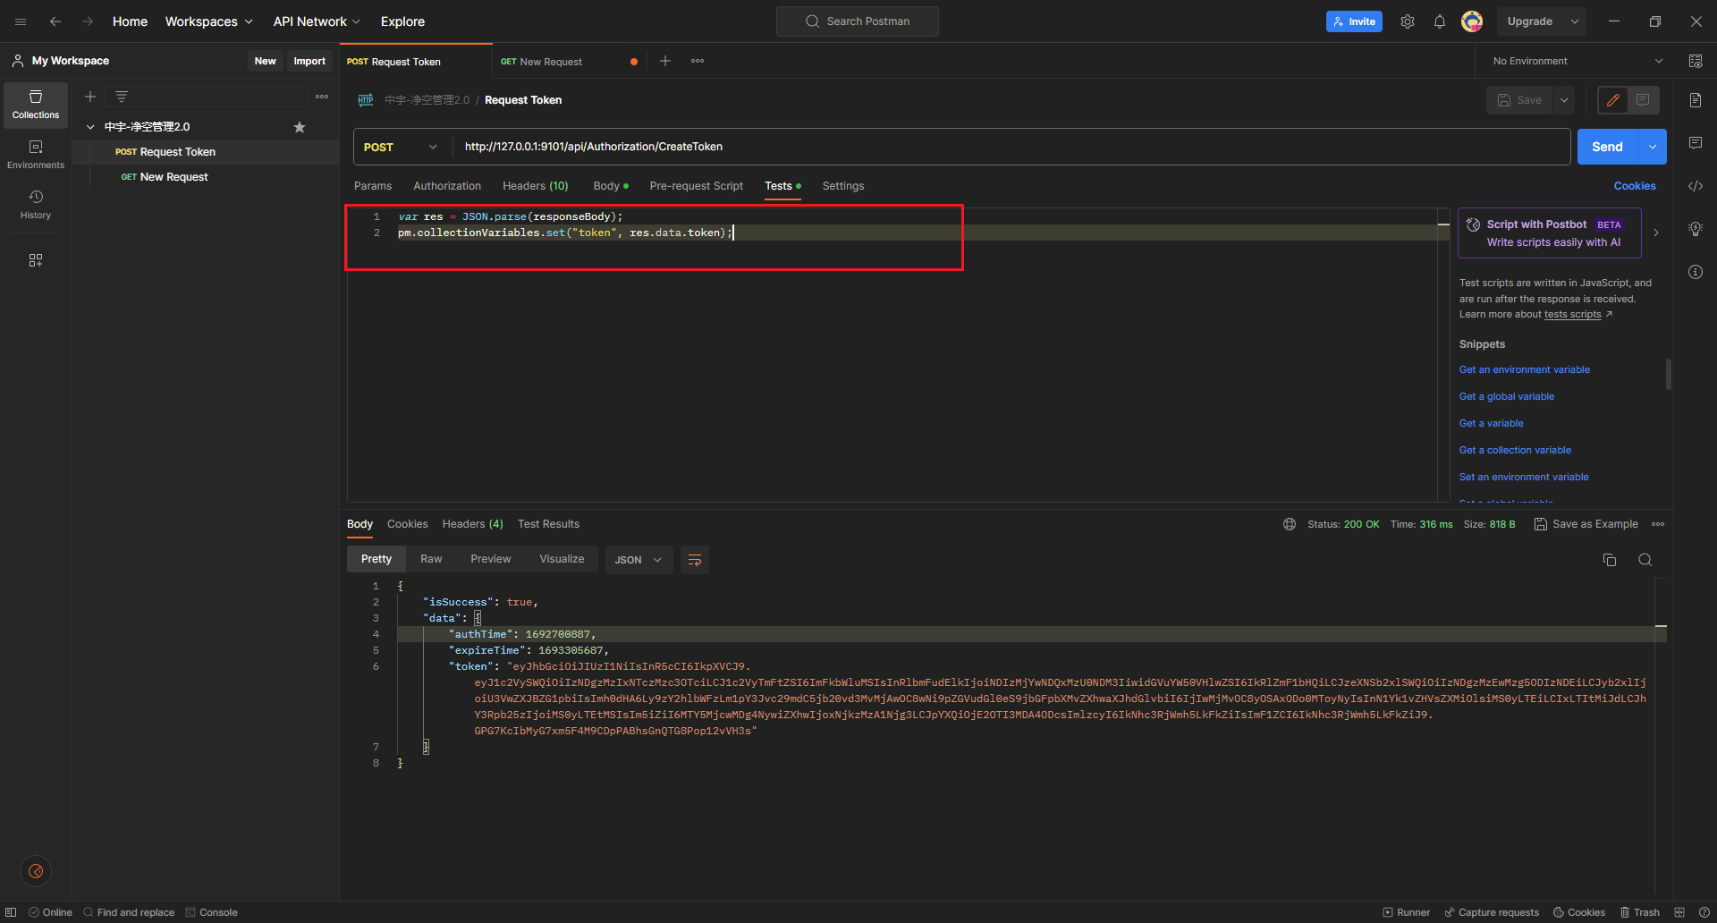Viewport: 1717px width, 923px height.
Task: Open request info icon
Action: [x=1696, y=272]
